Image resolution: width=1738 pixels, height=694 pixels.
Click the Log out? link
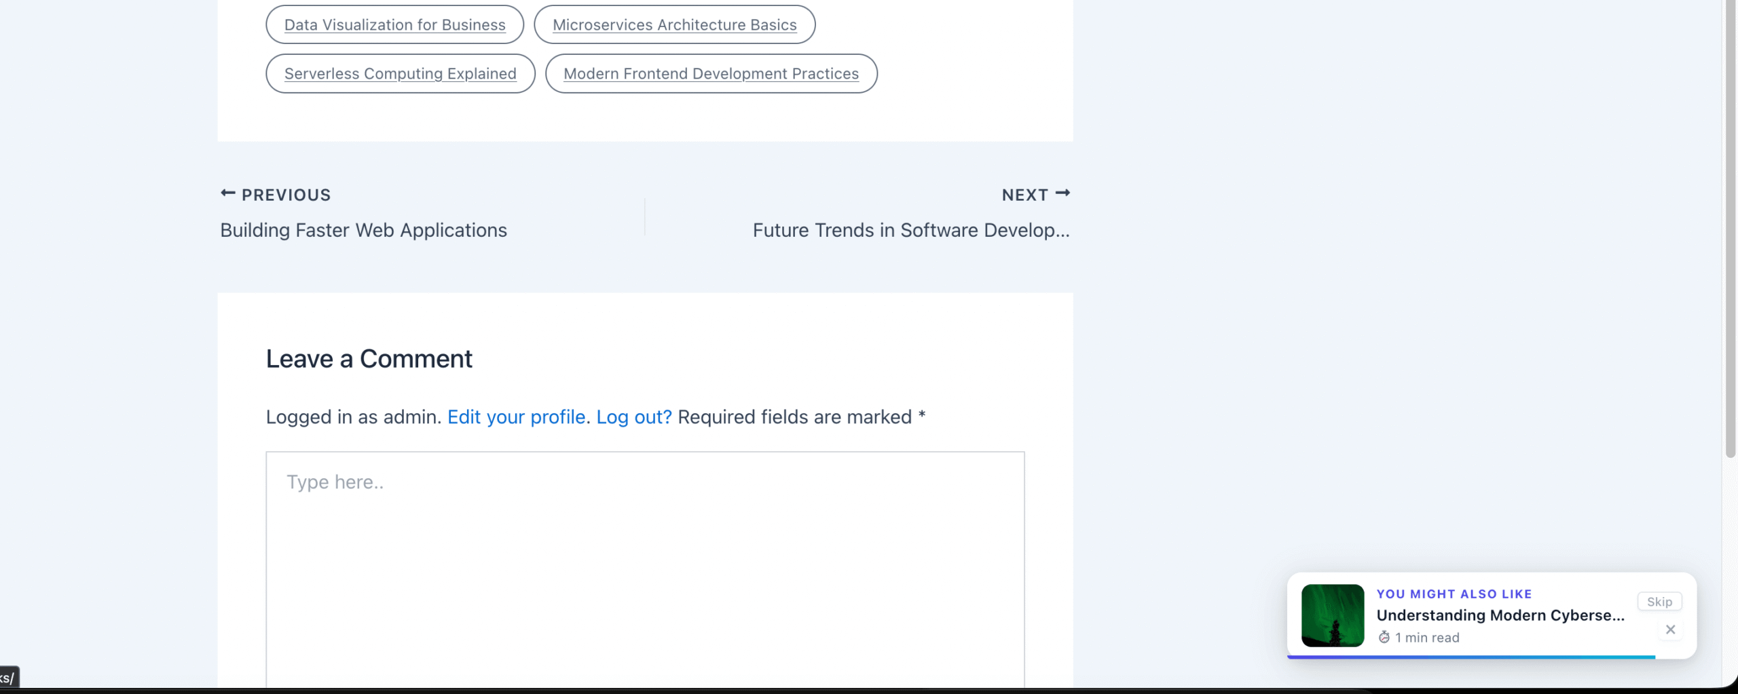[634, 417]
